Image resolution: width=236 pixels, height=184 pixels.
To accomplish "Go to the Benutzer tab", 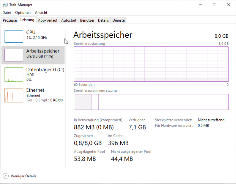I will point(87,20).
